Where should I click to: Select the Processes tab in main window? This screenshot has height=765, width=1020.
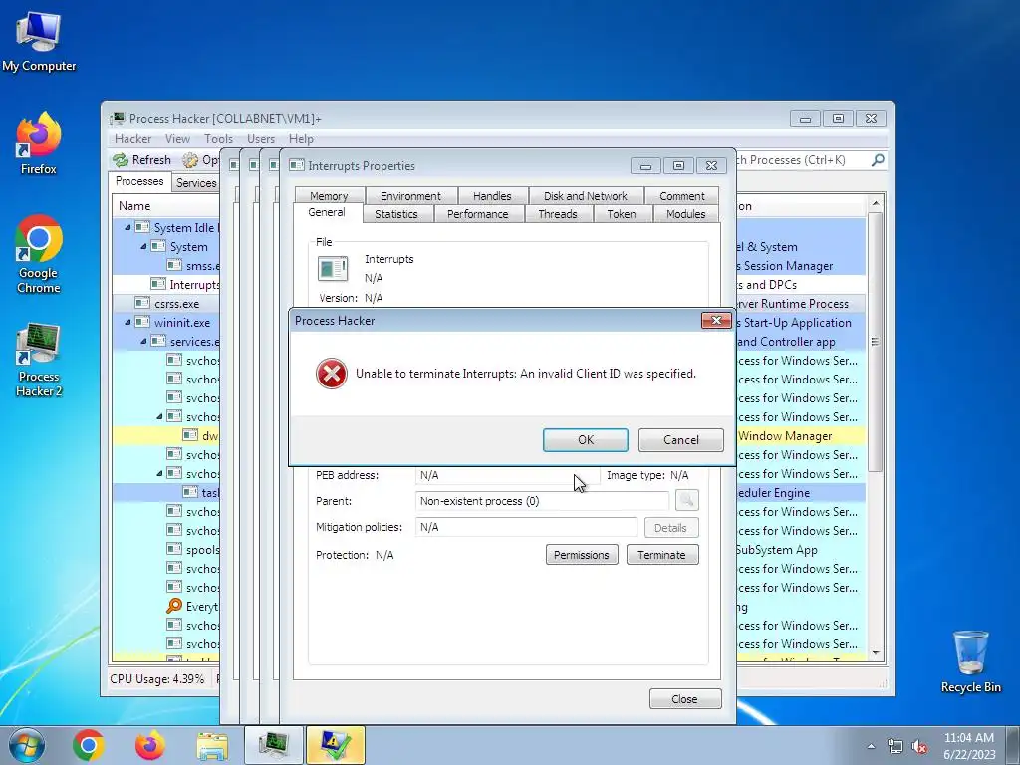point(139,181)
